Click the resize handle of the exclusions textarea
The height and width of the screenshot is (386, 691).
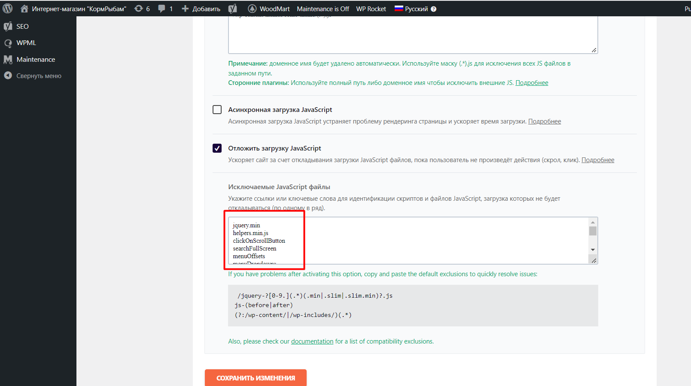tap(594, 260)
